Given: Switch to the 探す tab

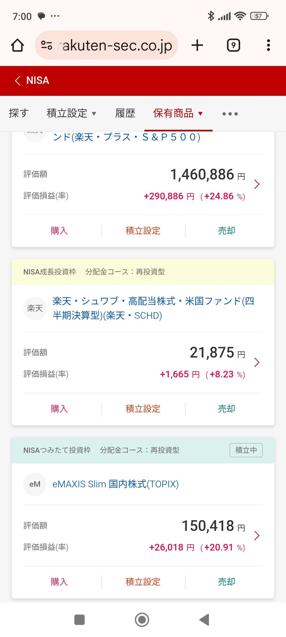Looking at the screenshot, I should coord(19,113).
